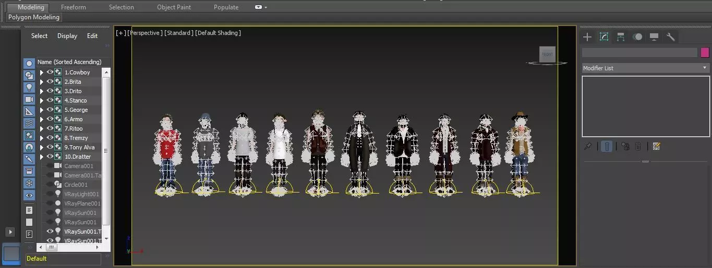Expand the 2.Brita group
Image resolution: width=712 pixels, height=268 pixels.
(x=42, y=82)
